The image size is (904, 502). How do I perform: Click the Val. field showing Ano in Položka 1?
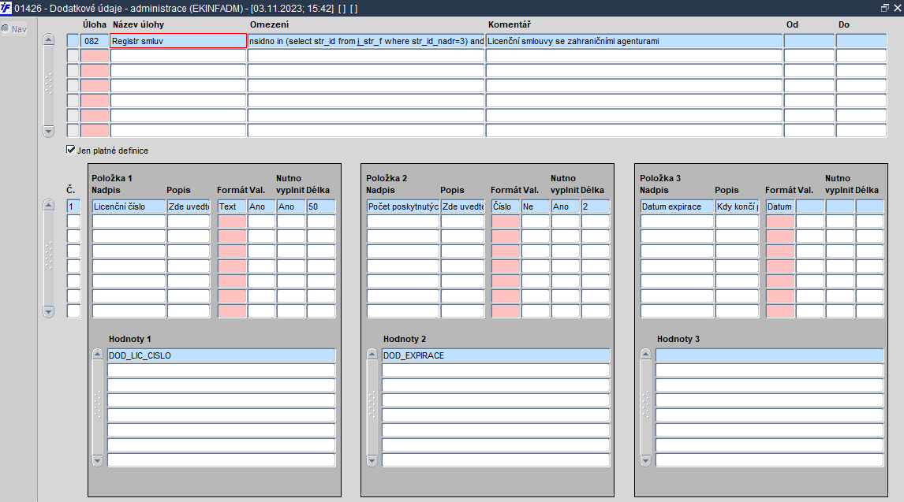261,206
